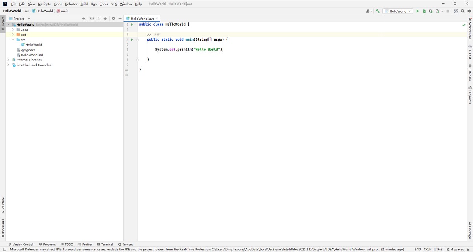Open the Terminal tool window
473x252 pixels.
(x=105, y=244)
